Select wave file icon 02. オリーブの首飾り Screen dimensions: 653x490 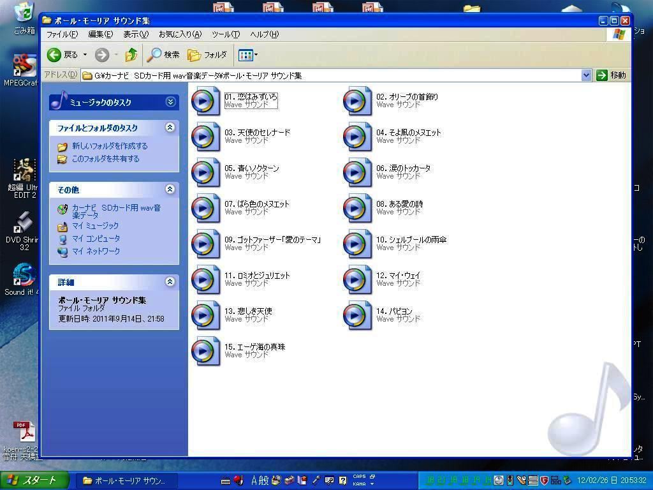coord(357,101)
